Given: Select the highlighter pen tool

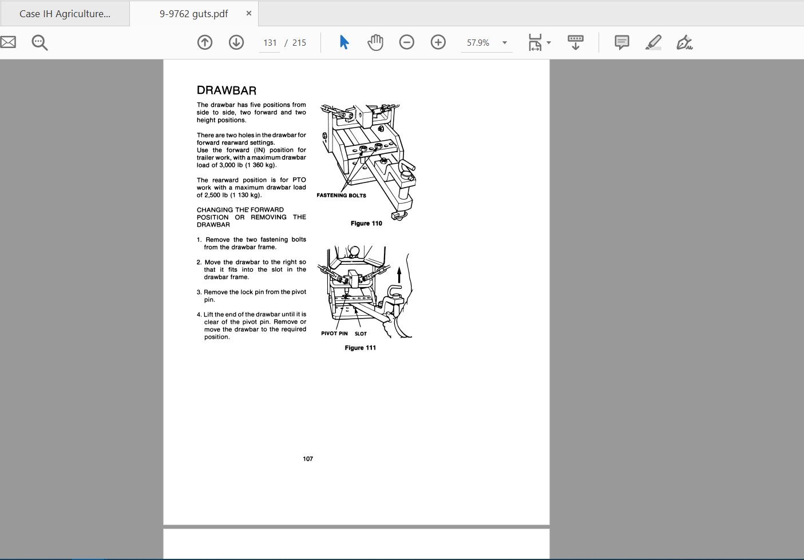Looking at the screenshot, I should pyautogui.click(x=654, y=42).
